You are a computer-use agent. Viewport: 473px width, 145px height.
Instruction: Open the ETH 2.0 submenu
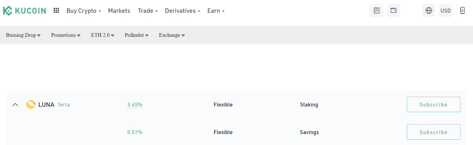pyautogui.click(x=103, y=35)
